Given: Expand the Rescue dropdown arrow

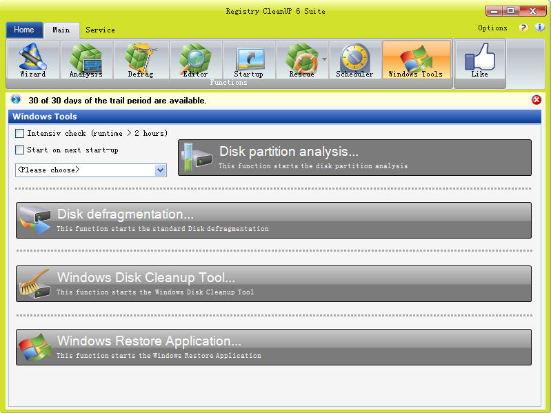Looking at the screenshot, I should 324,59.
